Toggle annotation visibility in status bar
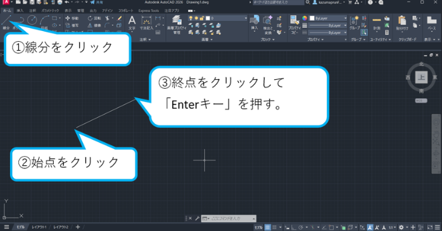The height and width of the screenshot is (231, 442). pyautogui.click(x=370, y=227)
